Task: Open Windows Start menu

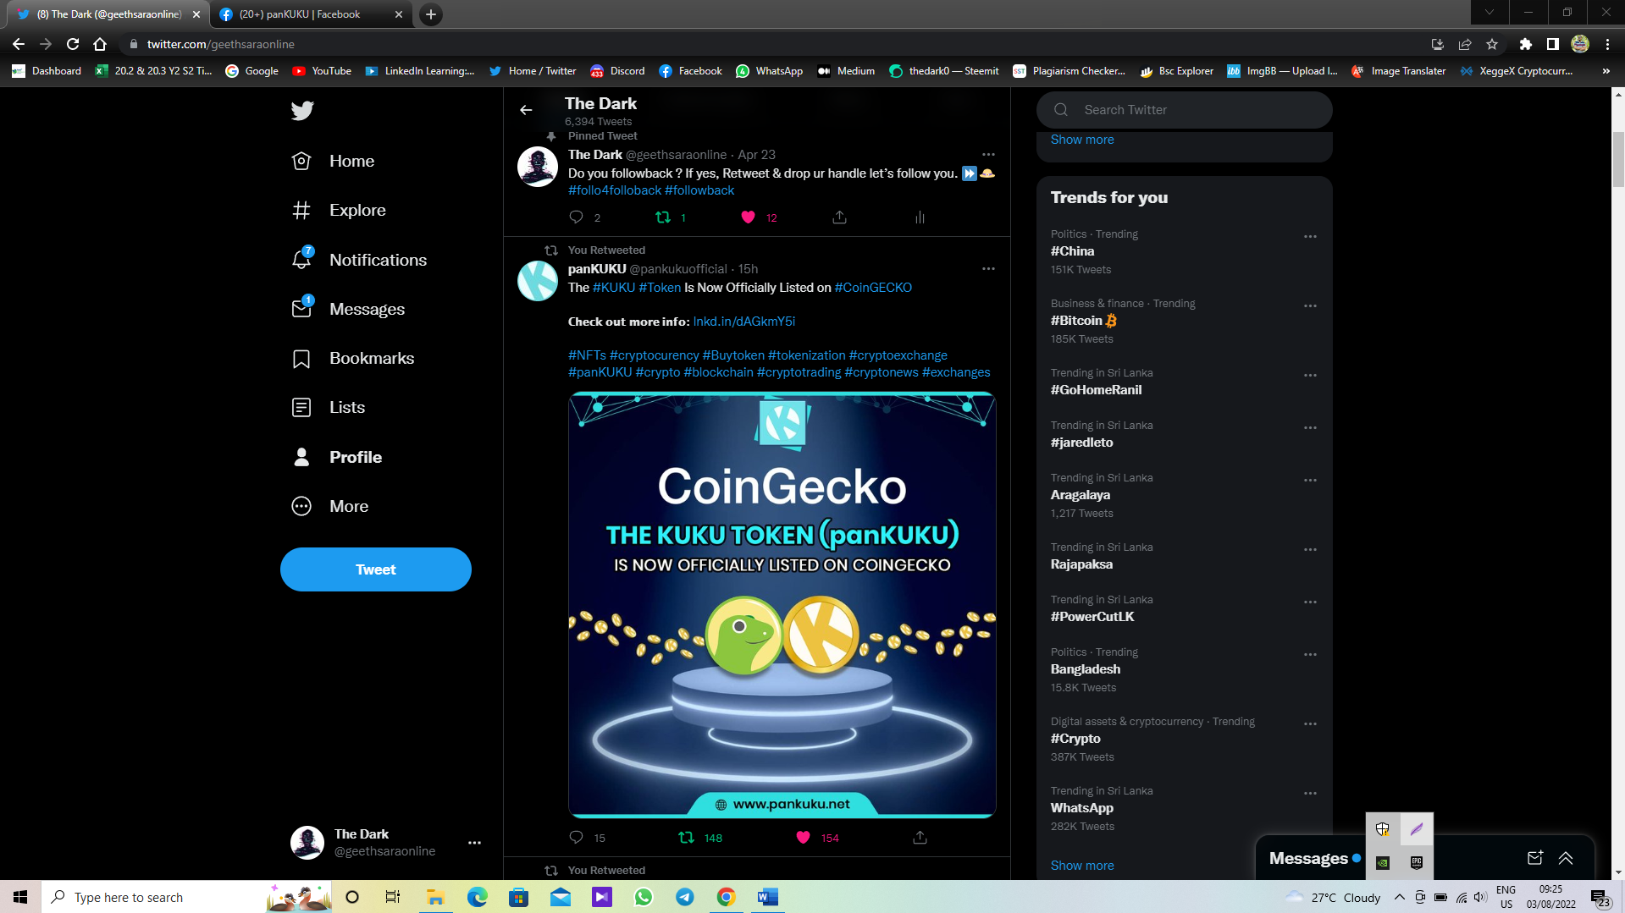Action: coord(20,897)
